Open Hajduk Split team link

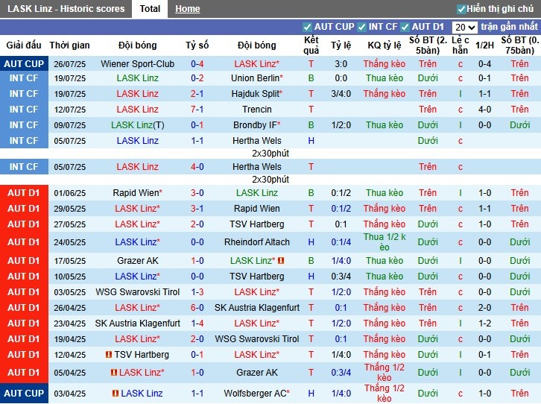pos(256,93)
